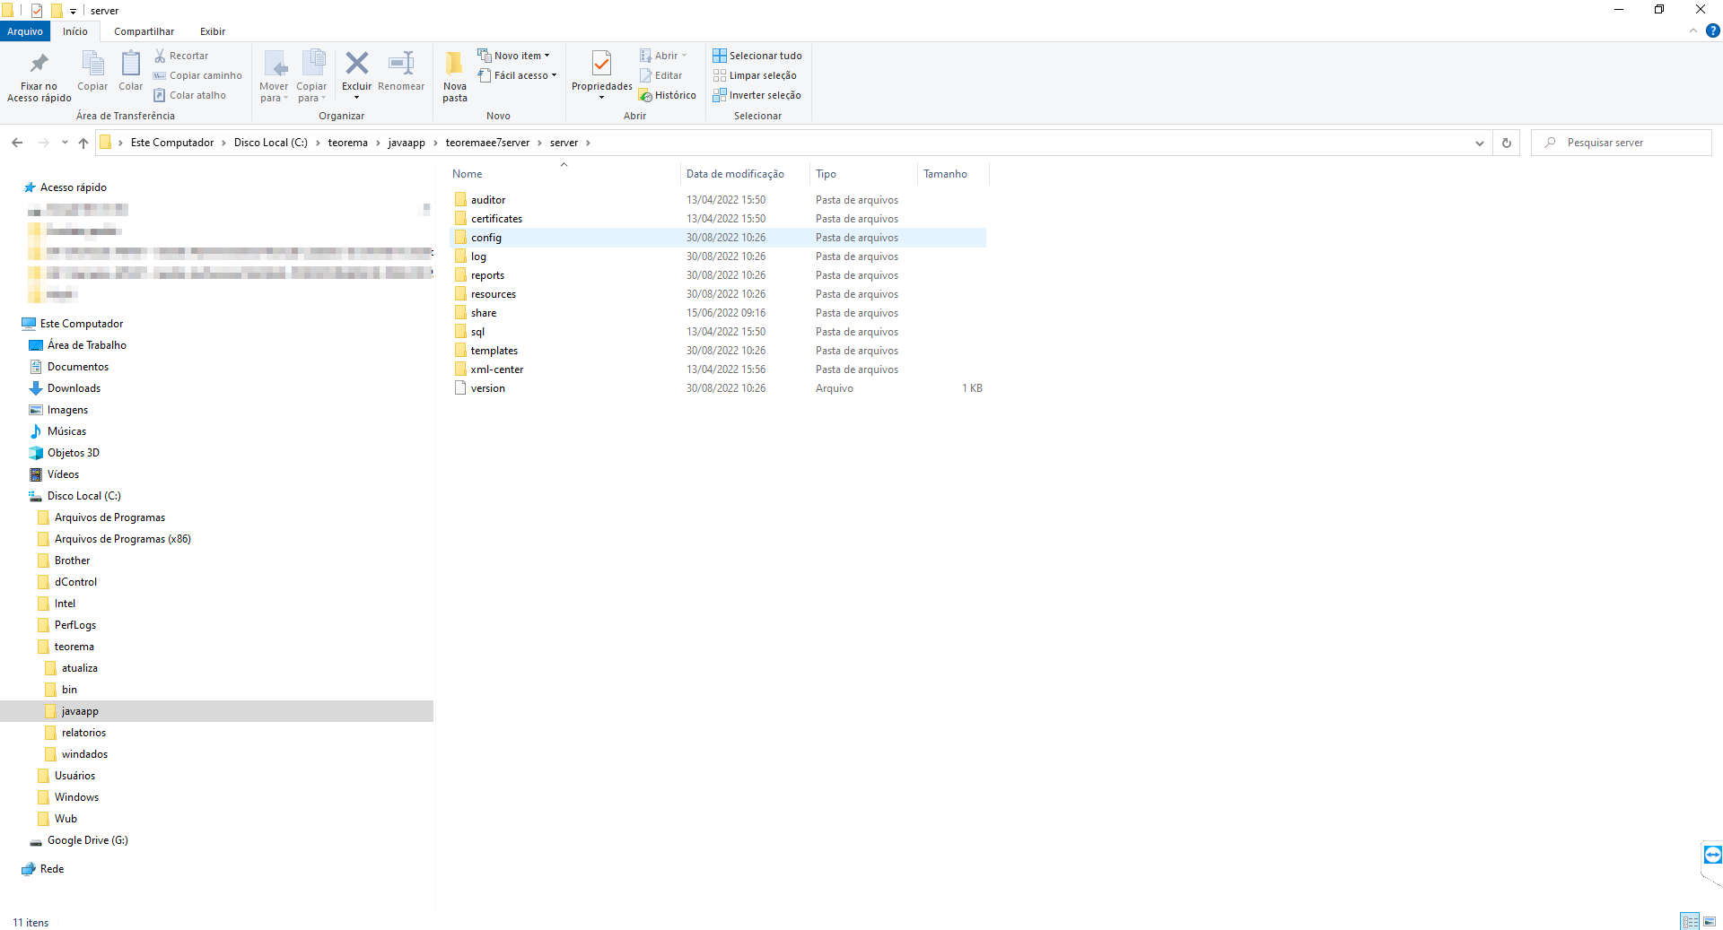Select the templates folder
The image size is (1723, 930).
click(x=718, y=351)
